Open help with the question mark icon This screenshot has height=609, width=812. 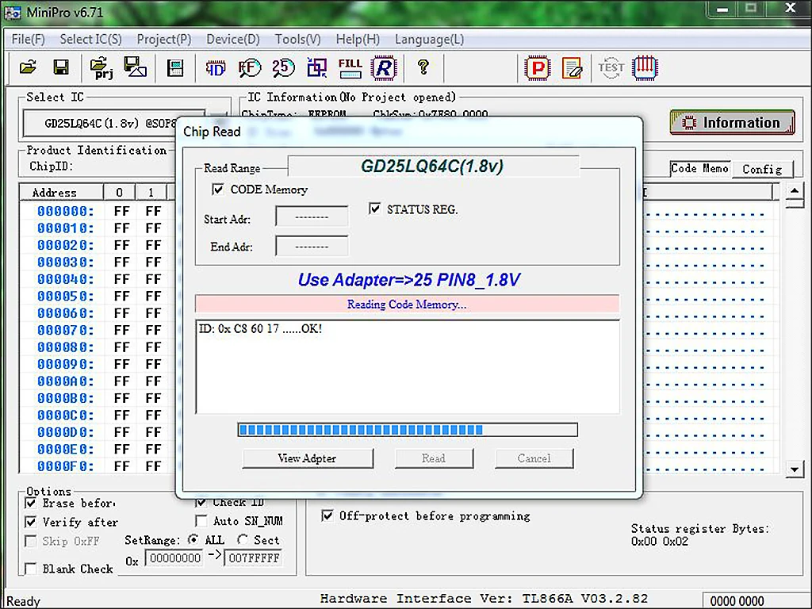423,67
